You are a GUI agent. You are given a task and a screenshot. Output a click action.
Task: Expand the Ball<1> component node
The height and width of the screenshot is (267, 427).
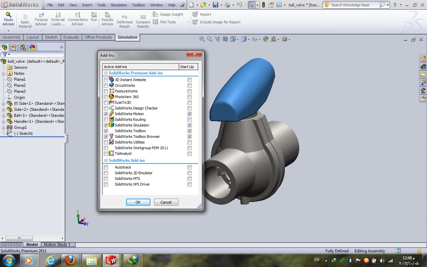pyautogui.click(x=3, y=116)
